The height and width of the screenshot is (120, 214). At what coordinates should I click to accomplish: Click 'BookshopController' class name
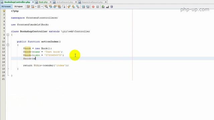(34, 31)
